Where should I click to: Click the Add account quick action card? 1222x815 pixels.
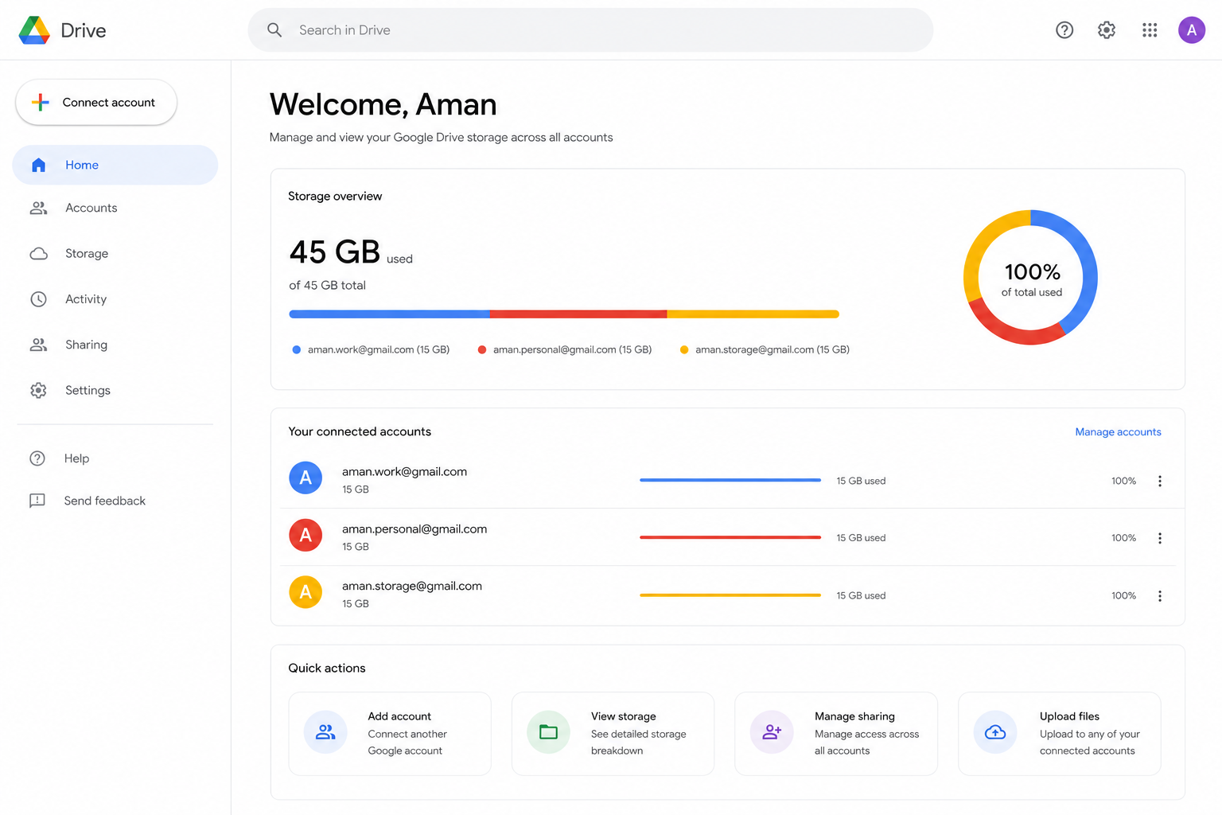390,734
